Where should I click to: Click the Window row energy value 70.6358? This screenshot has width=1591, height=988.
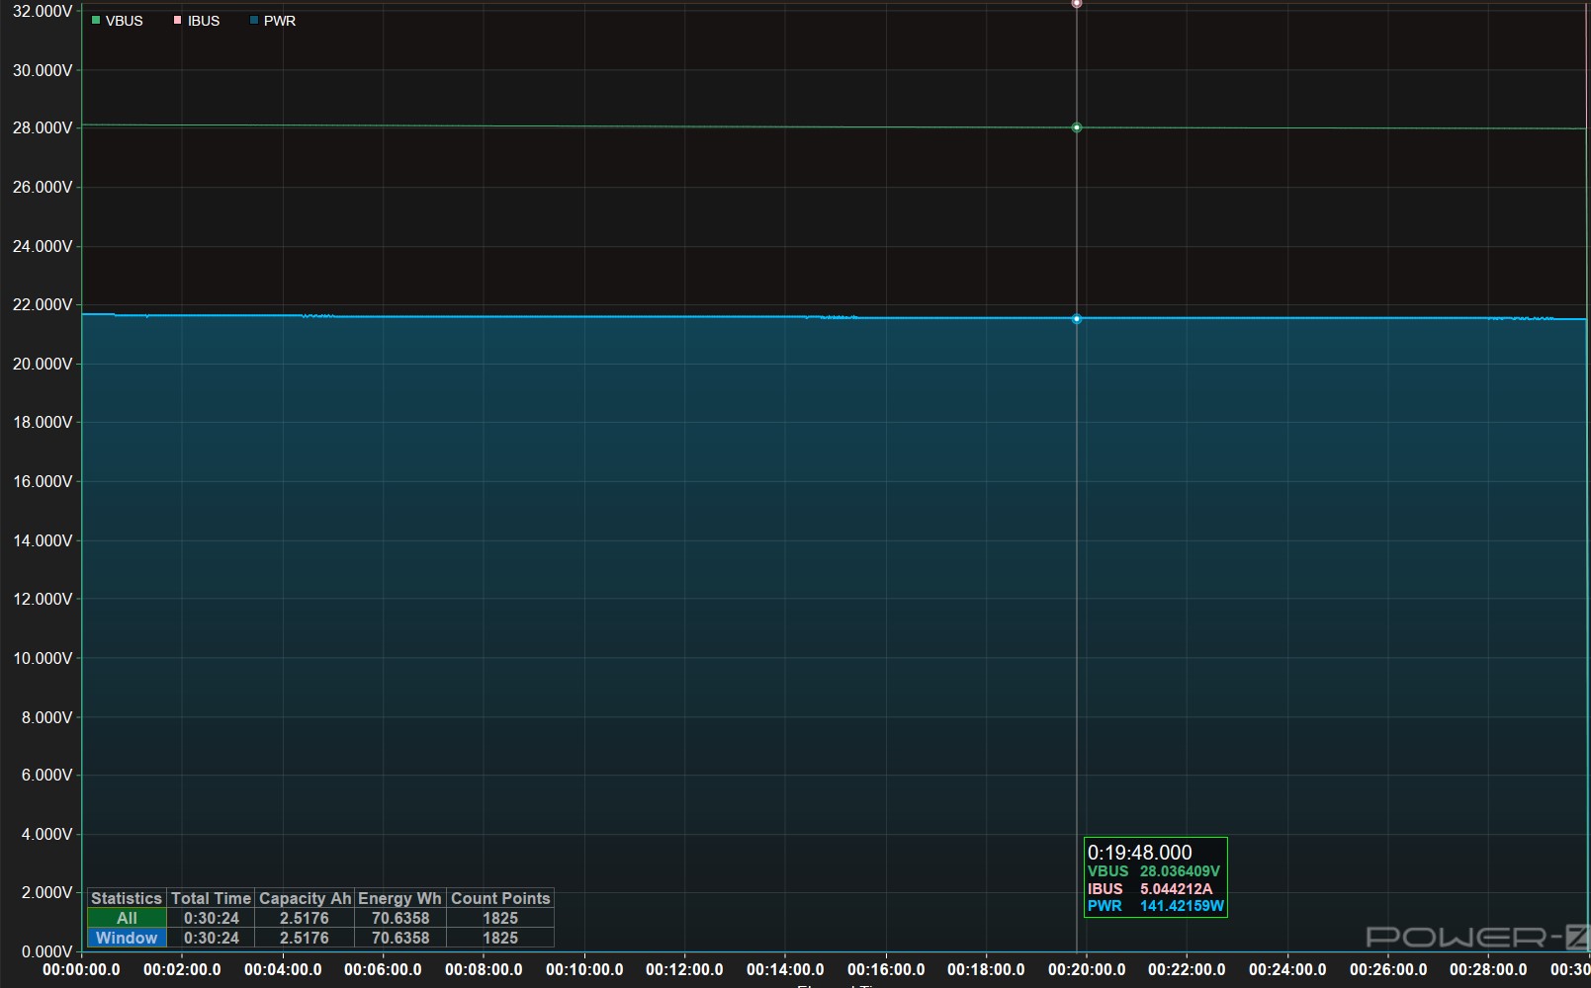click(399, 938)
